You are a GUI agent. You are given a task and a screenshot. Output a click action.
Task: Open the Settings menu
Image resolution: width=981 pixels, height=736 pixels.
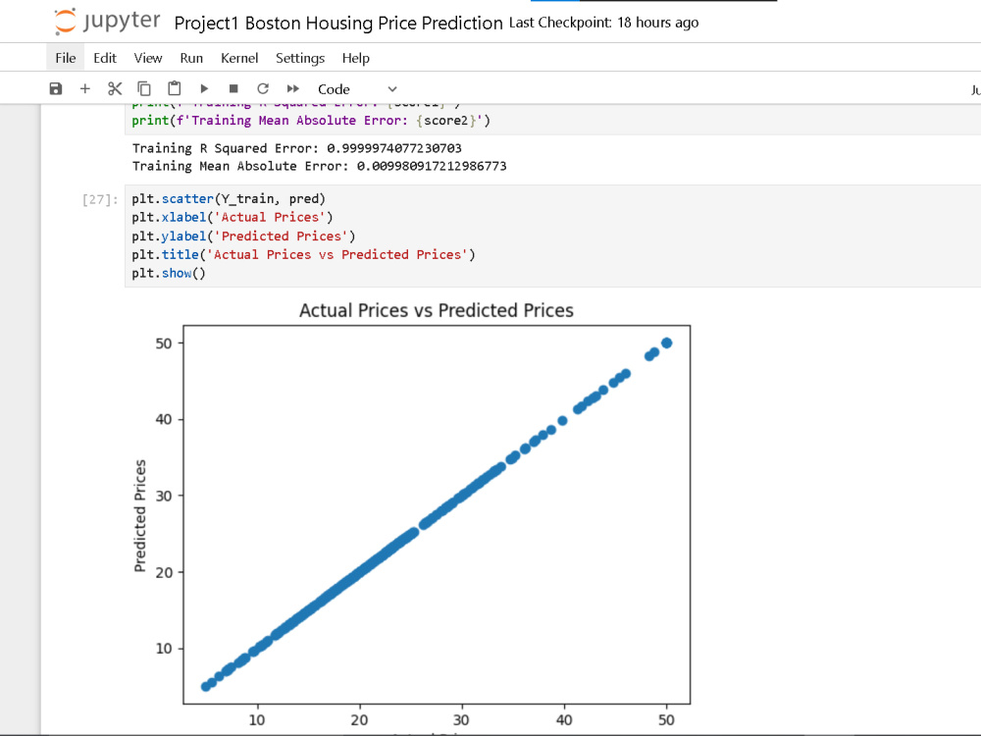coord(299,58)
